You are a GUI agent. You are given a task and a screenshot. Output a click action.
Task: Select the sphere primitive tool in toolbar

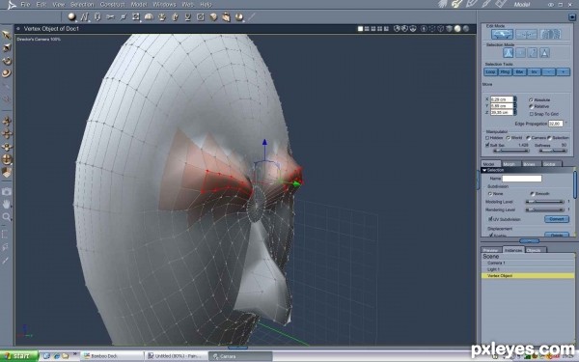pos(71,17)
